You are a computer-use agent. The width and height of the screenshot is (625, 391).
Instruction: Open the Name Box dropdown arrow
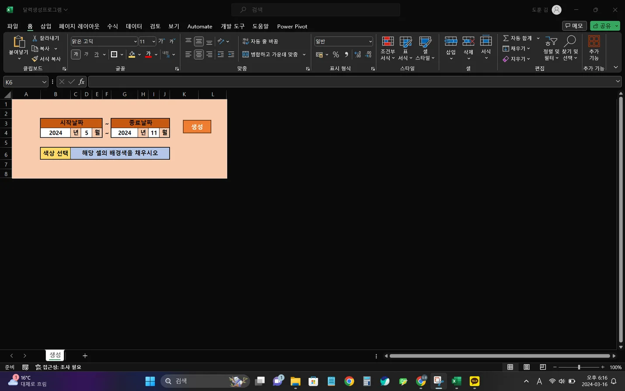(44, 82)
